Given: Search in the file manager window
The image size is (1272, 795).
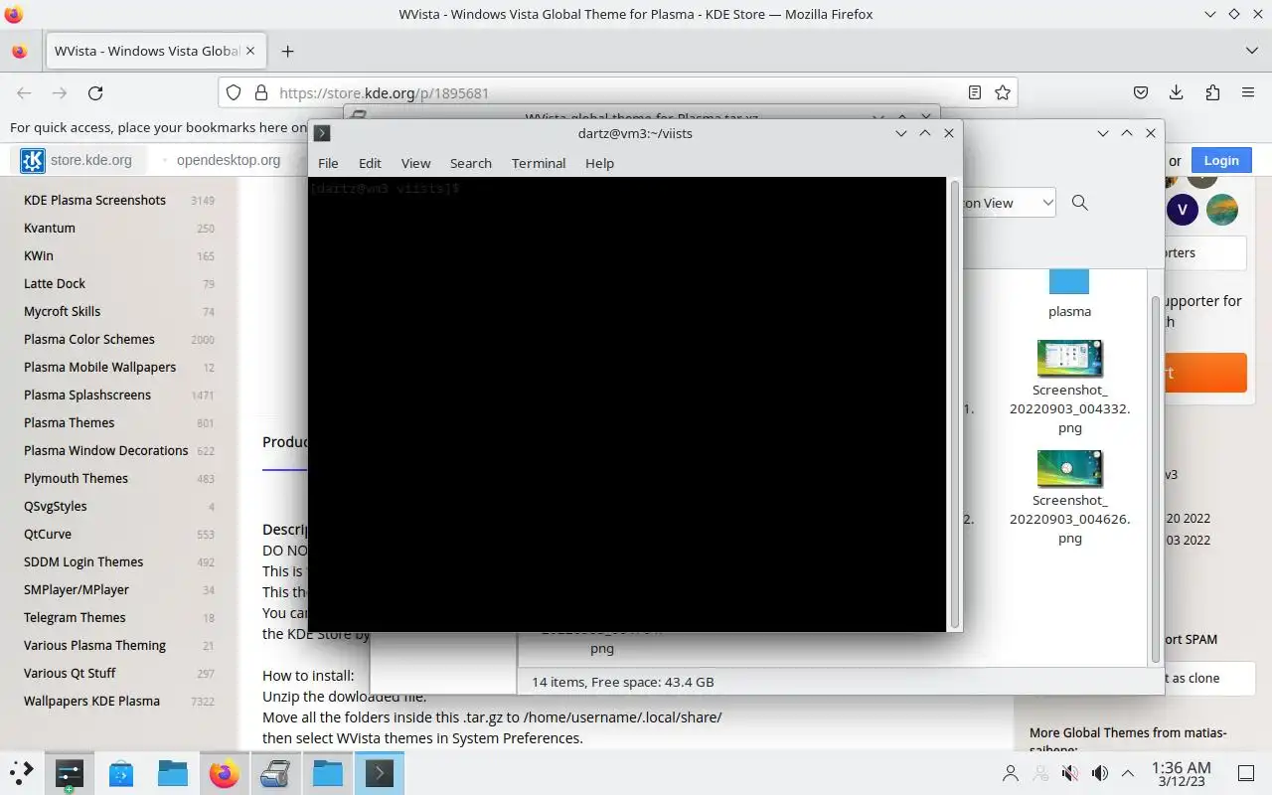Looking at the screenshot, I should [1080, 203].
